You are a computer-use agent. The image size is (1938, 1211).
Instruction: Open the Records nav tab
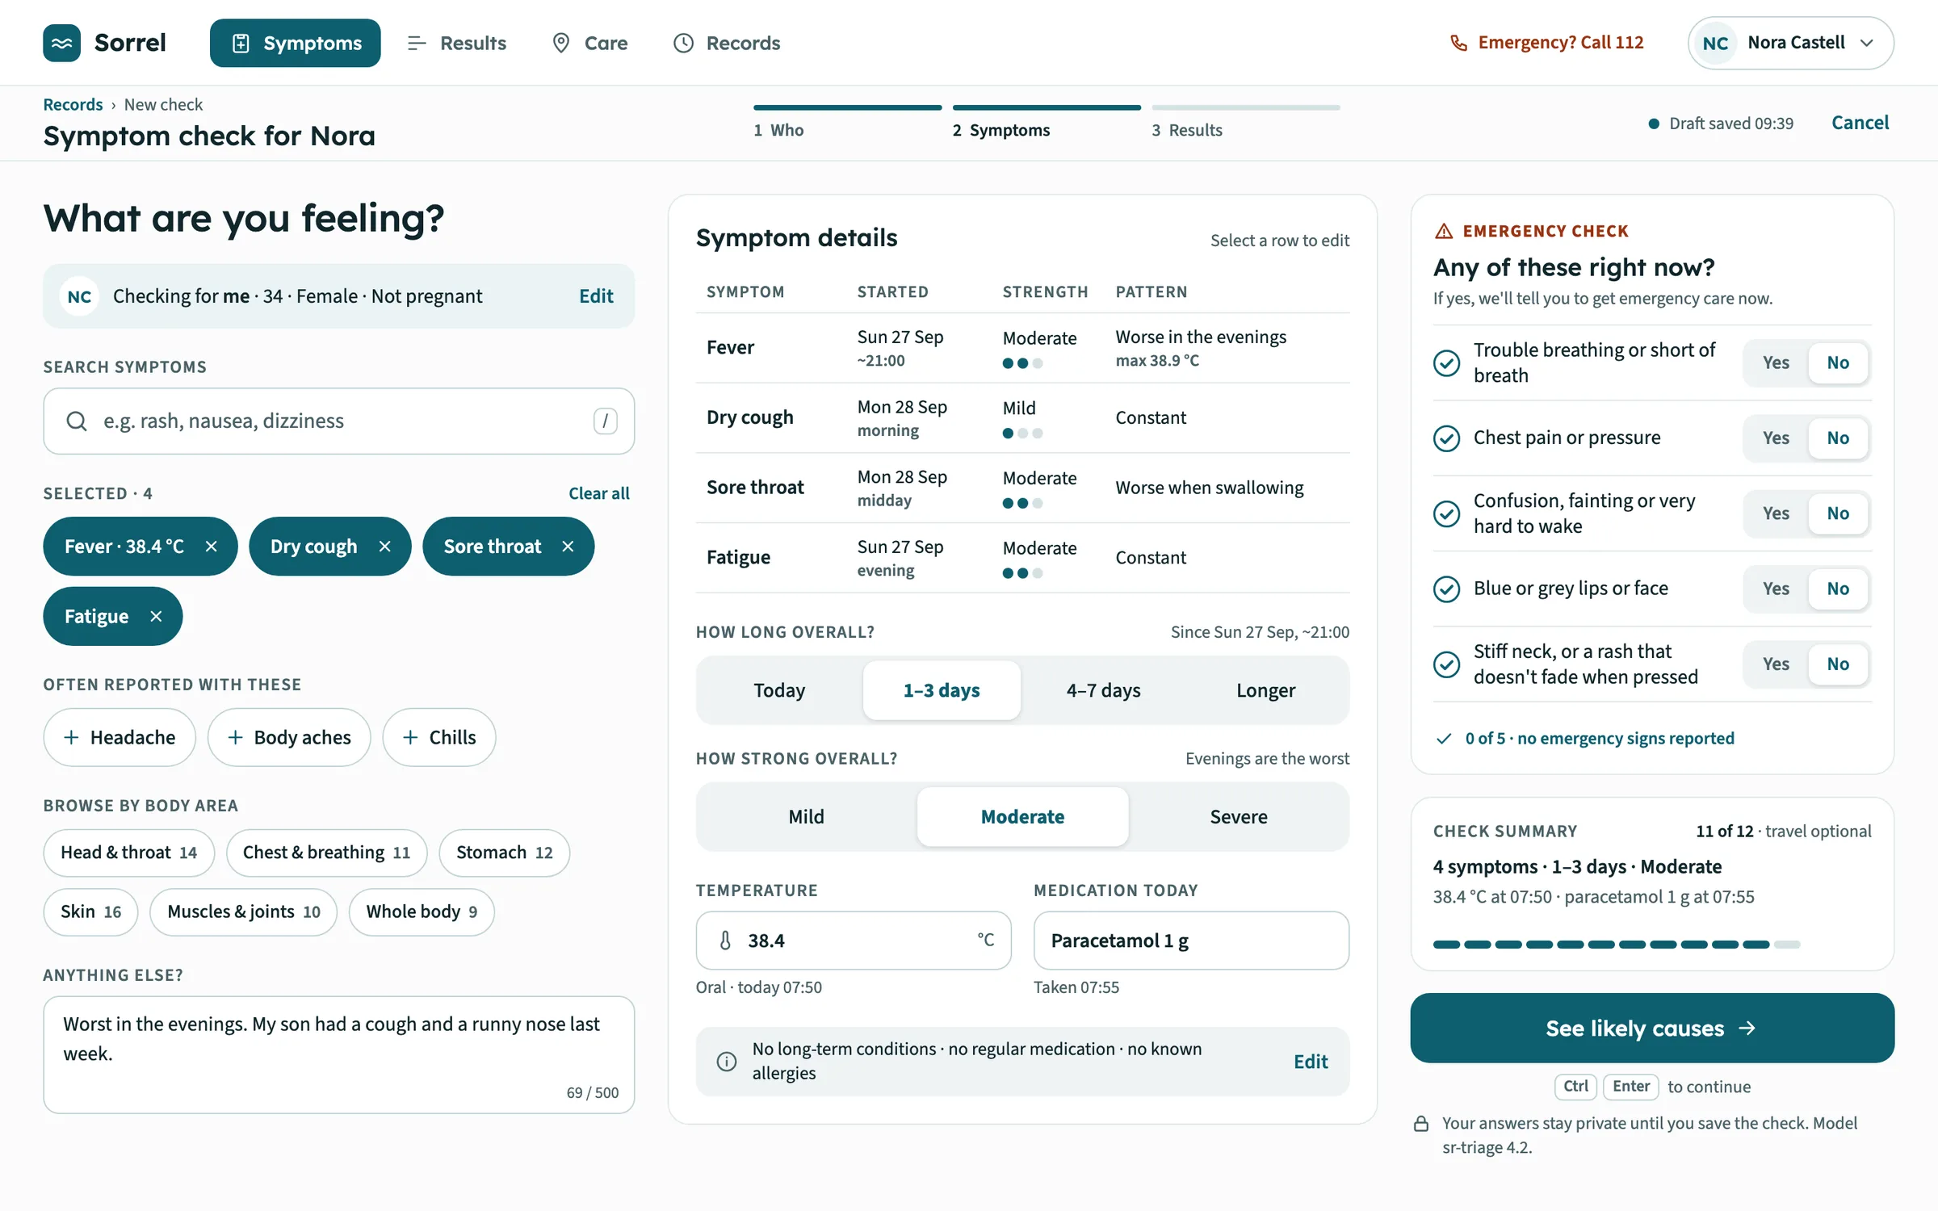727,43
